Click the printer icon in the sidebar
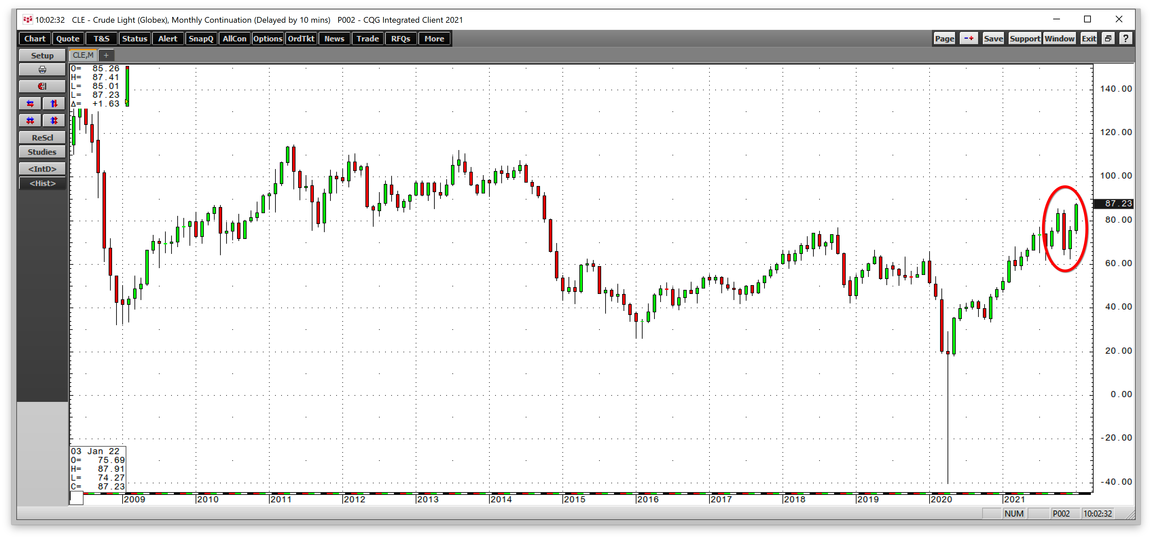Image resolution: width=1152 pixels, height=539 pixels. (x=42, y=70)
